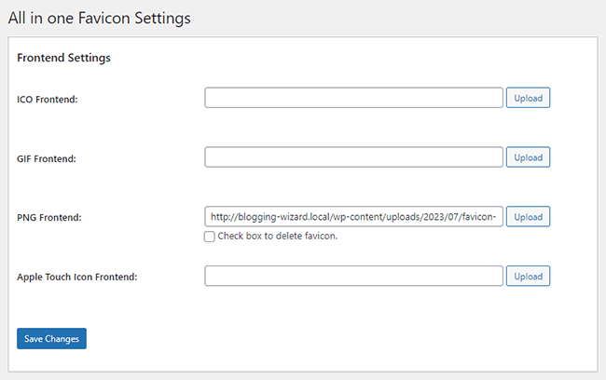Click the "PNG Frontend:" label
Viewport: 606px width, 380px height.
[x=49, y=218]
